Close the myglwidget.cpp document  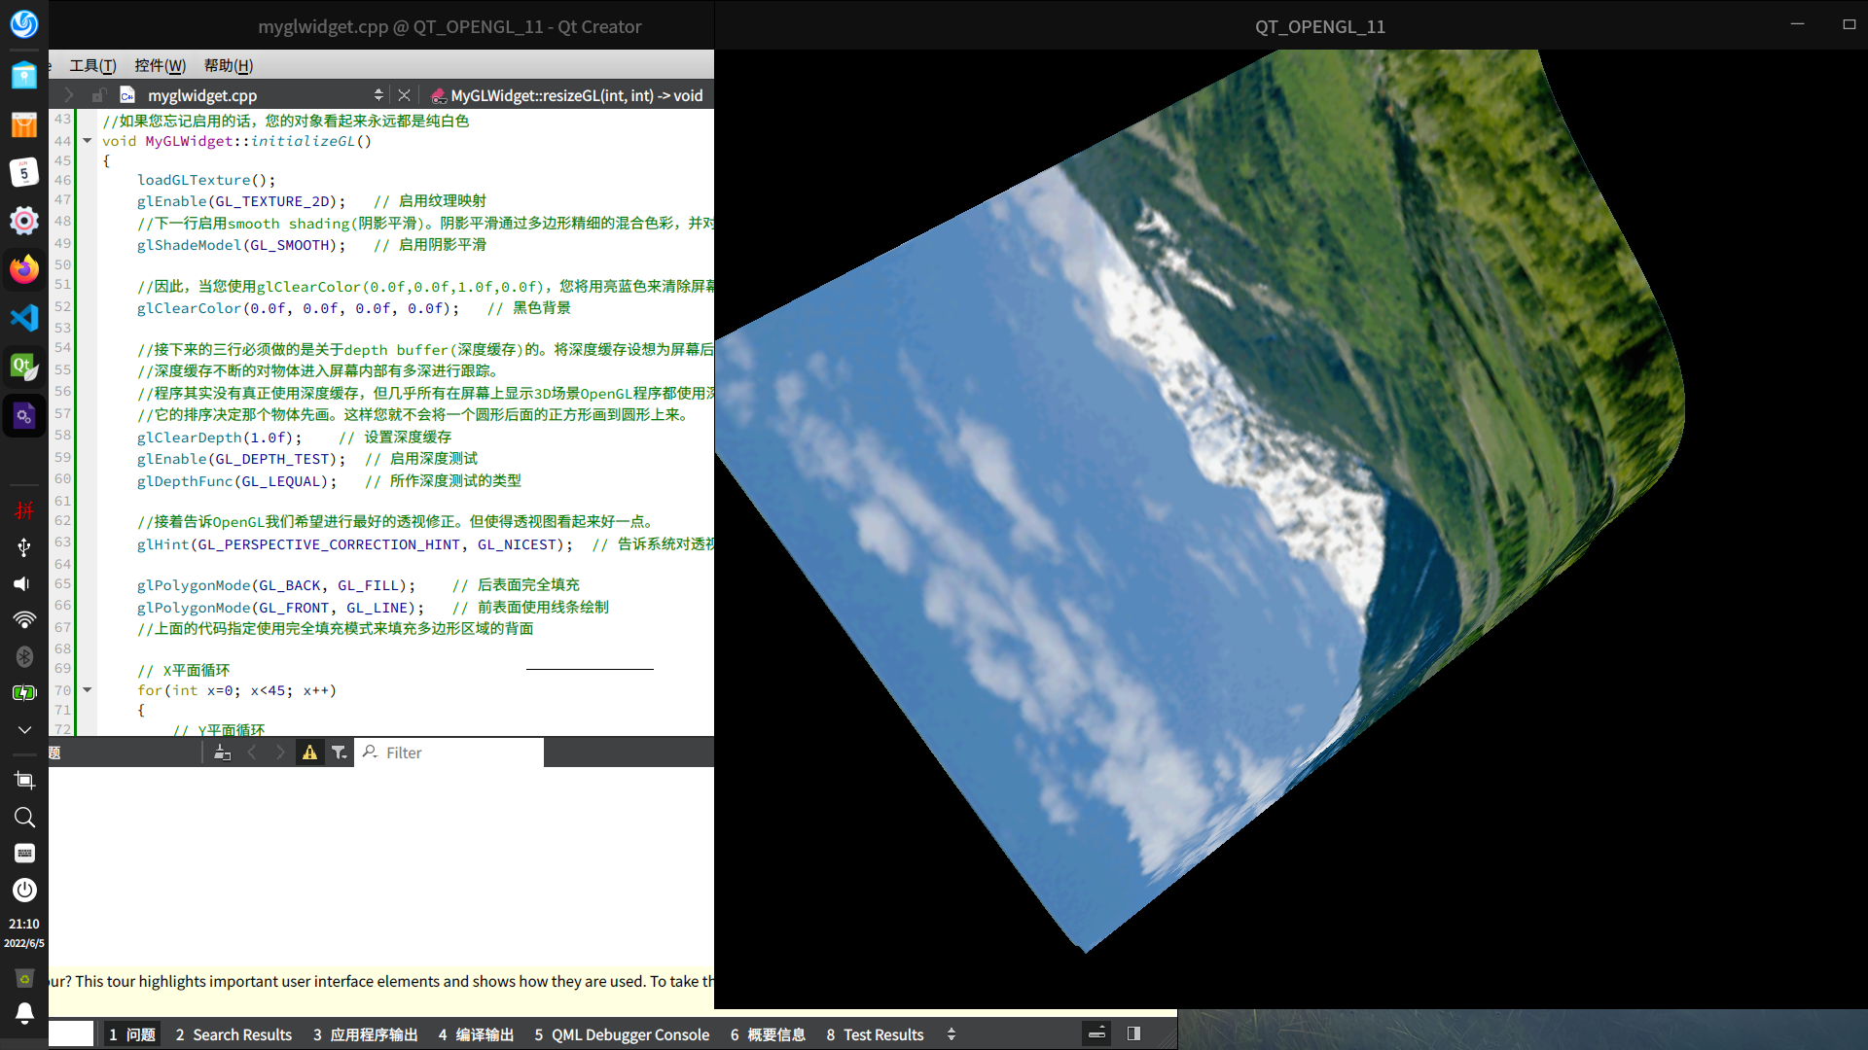coord(405,95)
